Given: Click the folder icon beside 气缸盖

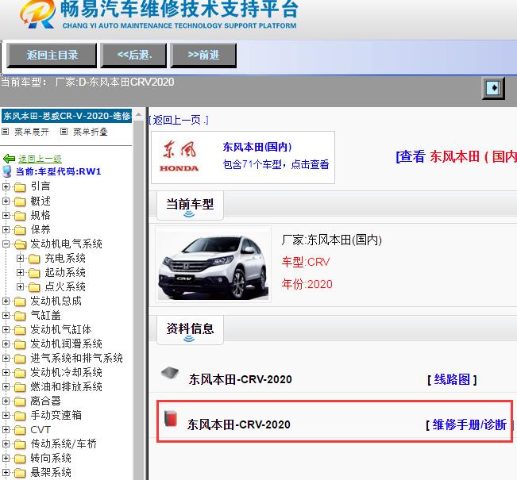Looking at the screenshot, I should 20,316.
